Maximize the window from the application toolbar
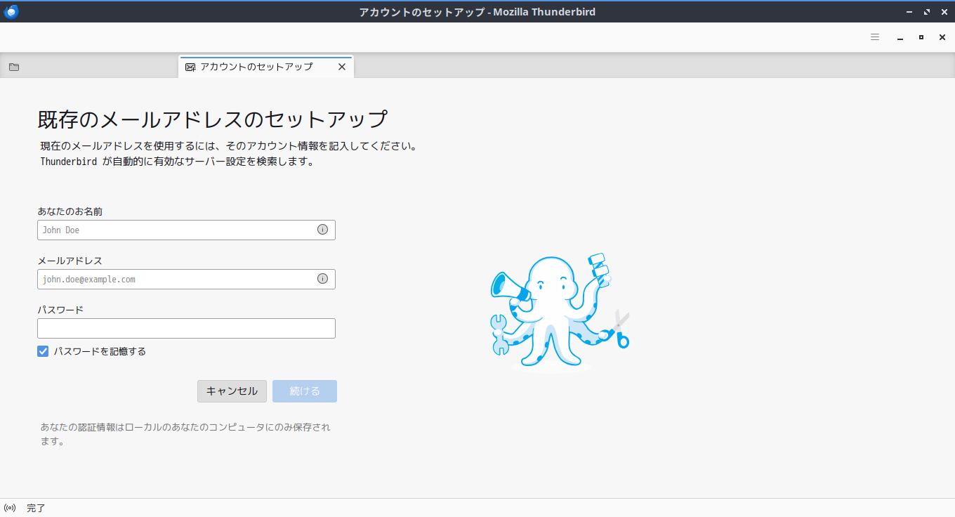Image resolution: width=955 pixels, height=517 pixels. 921,37
